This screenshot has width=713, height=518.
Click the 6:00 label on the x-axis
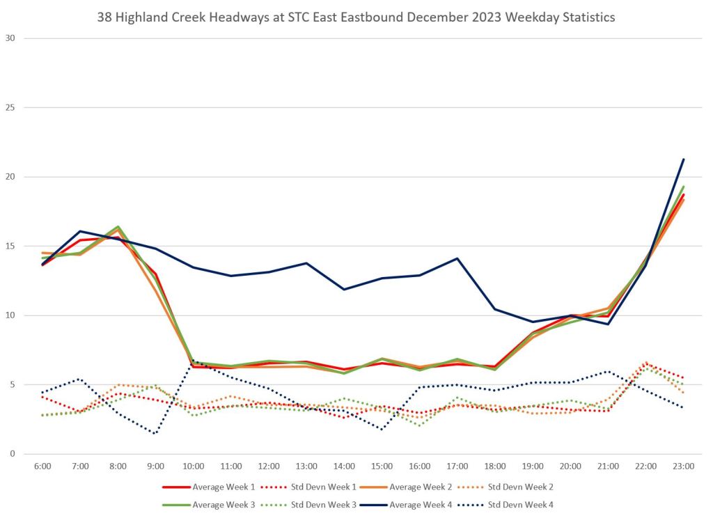pyautogui.click(x=42, y=466)
